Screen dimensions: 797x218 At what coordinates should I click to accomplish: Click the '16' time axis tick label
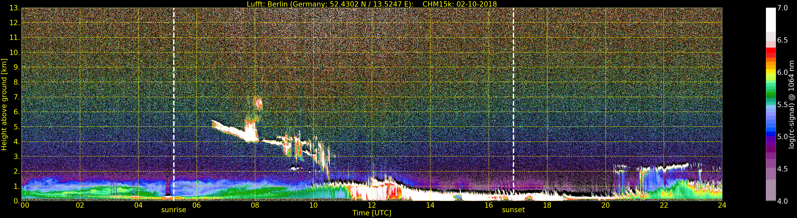489,205
